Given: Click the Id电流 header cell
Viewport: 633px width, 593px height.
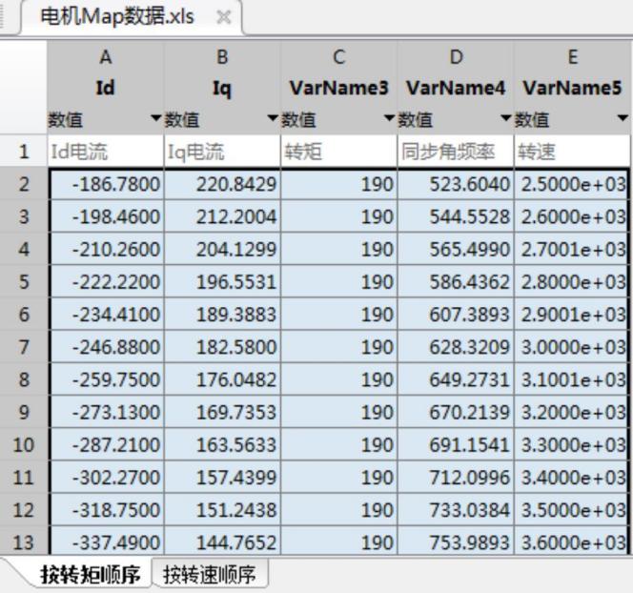Looking at the screenshot, I should [106, 152].
